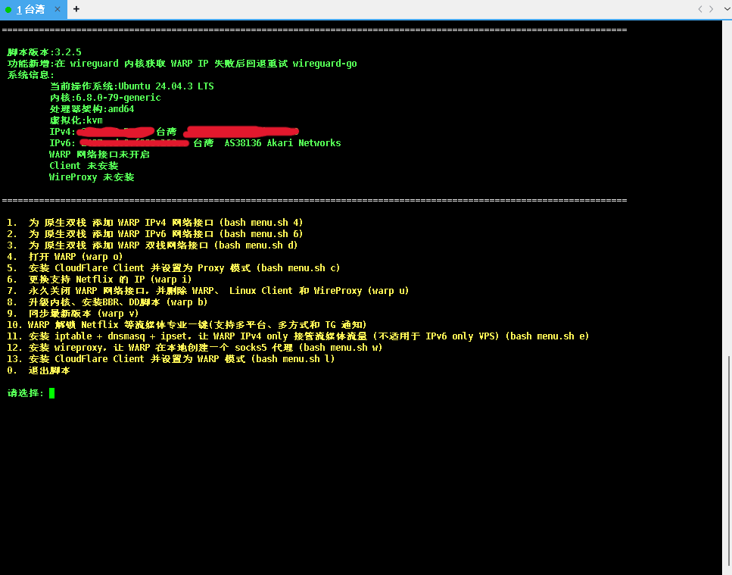Viewport: 732px width, 575px height.
Task: Switch to the "1 台湾" session tab
Action: point(31,9)
